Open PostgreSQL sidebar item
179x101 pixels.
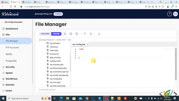pyautogui.click(x=11, y=61)
